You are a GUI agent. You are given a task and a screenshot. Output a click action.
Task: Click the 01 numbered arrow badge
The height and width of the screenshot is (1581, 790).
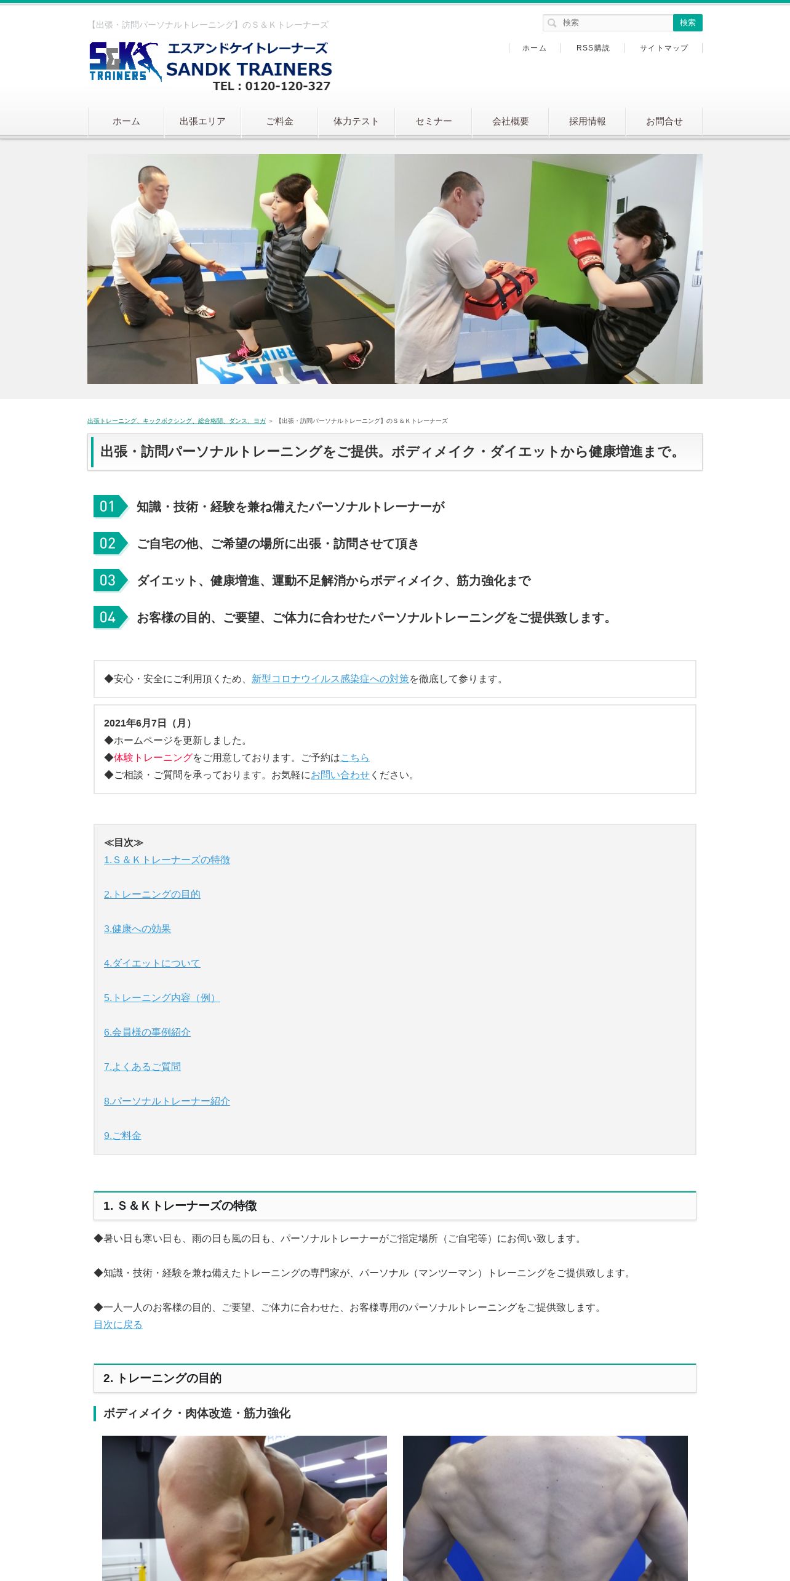click(x=111, y=506)
